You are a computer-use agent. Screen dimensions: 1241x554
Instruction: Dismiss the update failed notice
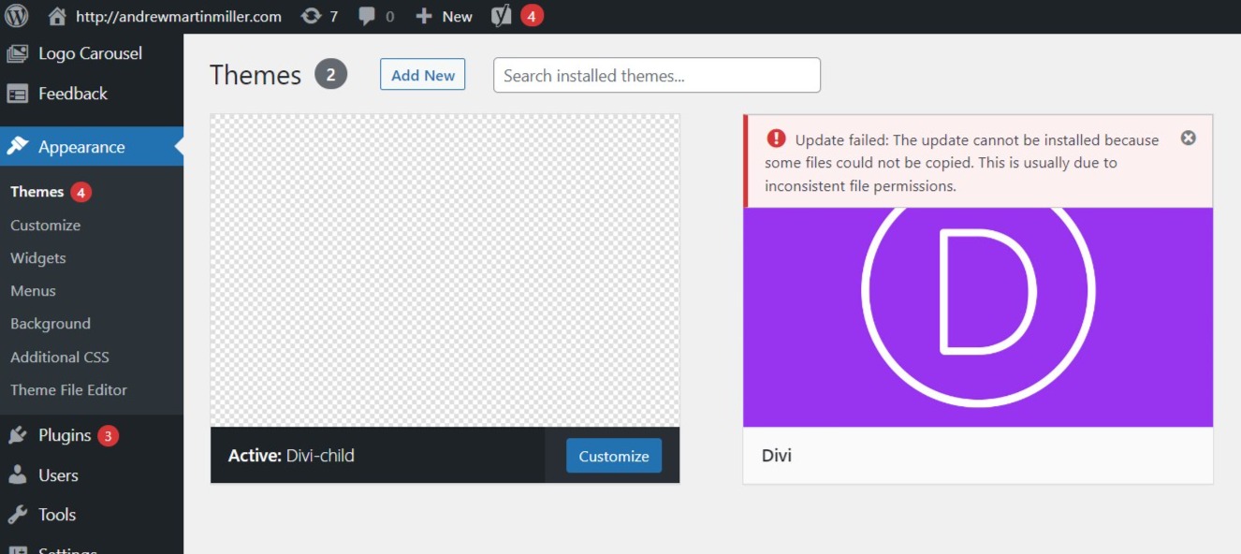tap(1188, 138)
